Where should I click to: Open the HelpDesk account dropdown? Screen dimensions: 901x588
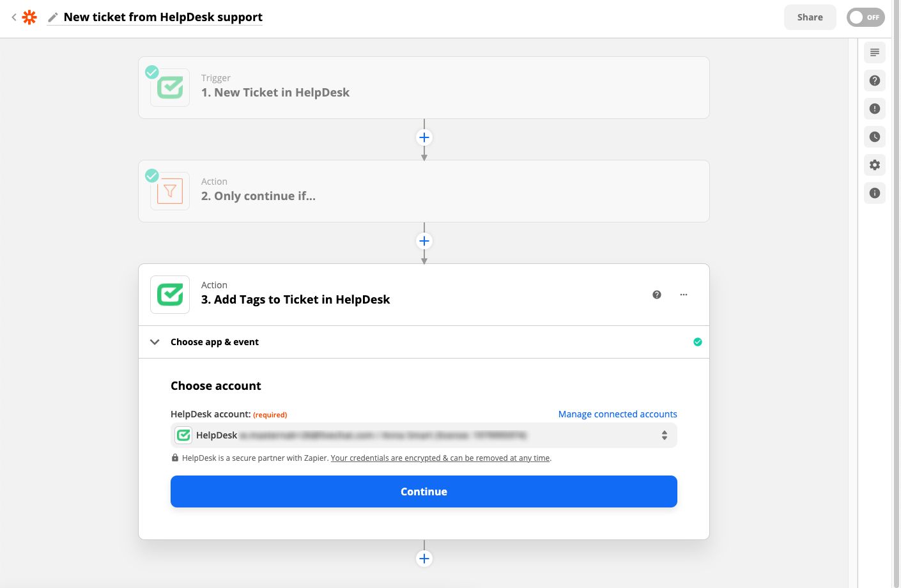coord(424,435)
